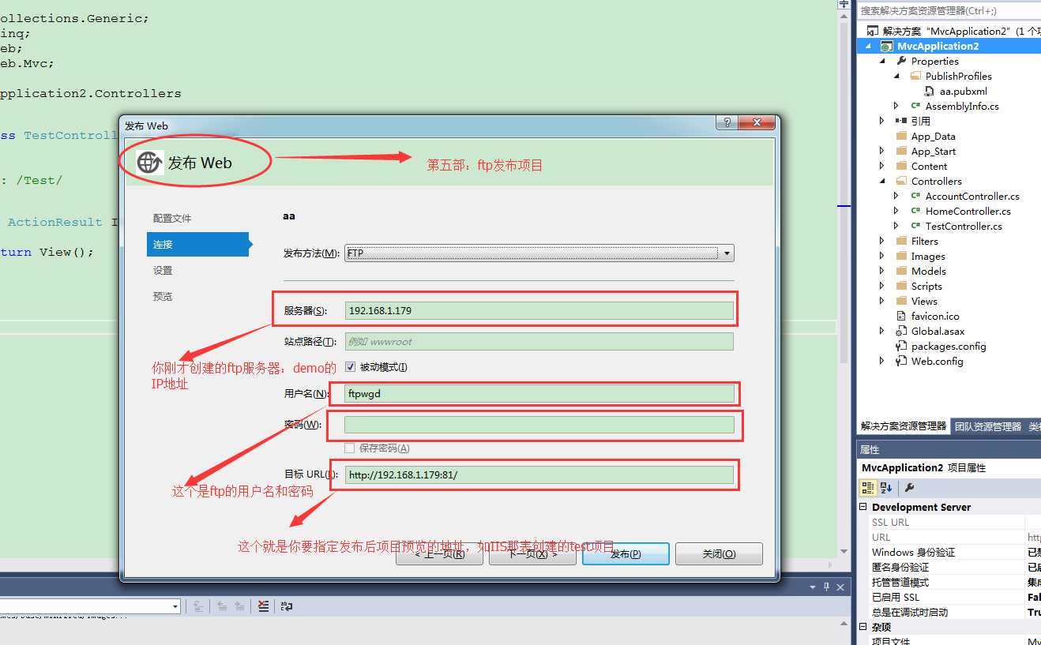Screen dimensions: 1041x645
Task: Click the help question mark button in 发布 Web dialog
Action: pyautogui.click(x=727, y=123)
